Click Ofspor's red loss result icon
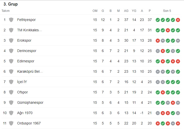The width and height of the screenshot is (184, 130). point(163,92)
